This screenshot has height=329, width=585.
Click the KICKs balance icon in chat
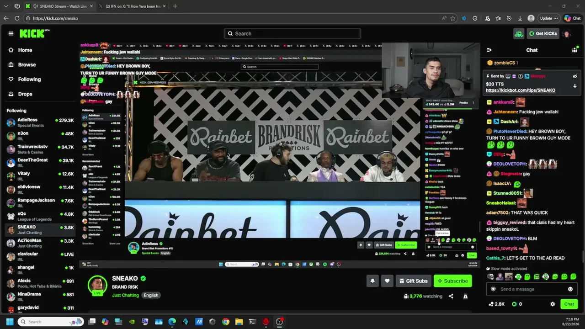point(514,304)
